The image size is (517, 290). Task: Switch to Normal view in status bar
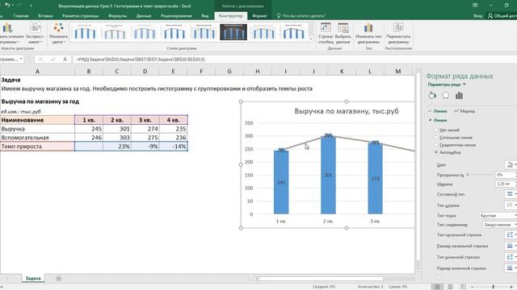(x=438, y=287)
